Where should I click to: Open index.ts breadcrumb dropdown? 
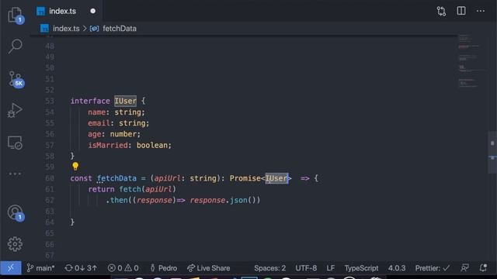coord(66,29)
